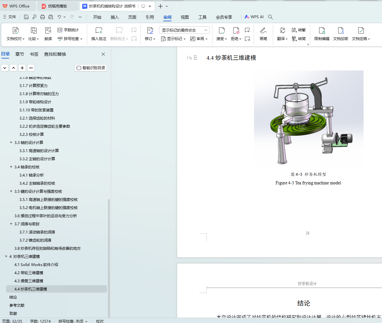Click the tea frying machine model image
This screenshot has height=323, width=382.
(x=308, y=119)
